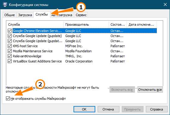Switch to the Общие tab
Viewport: 170px width, 115px height.
[x=10, y=15]
